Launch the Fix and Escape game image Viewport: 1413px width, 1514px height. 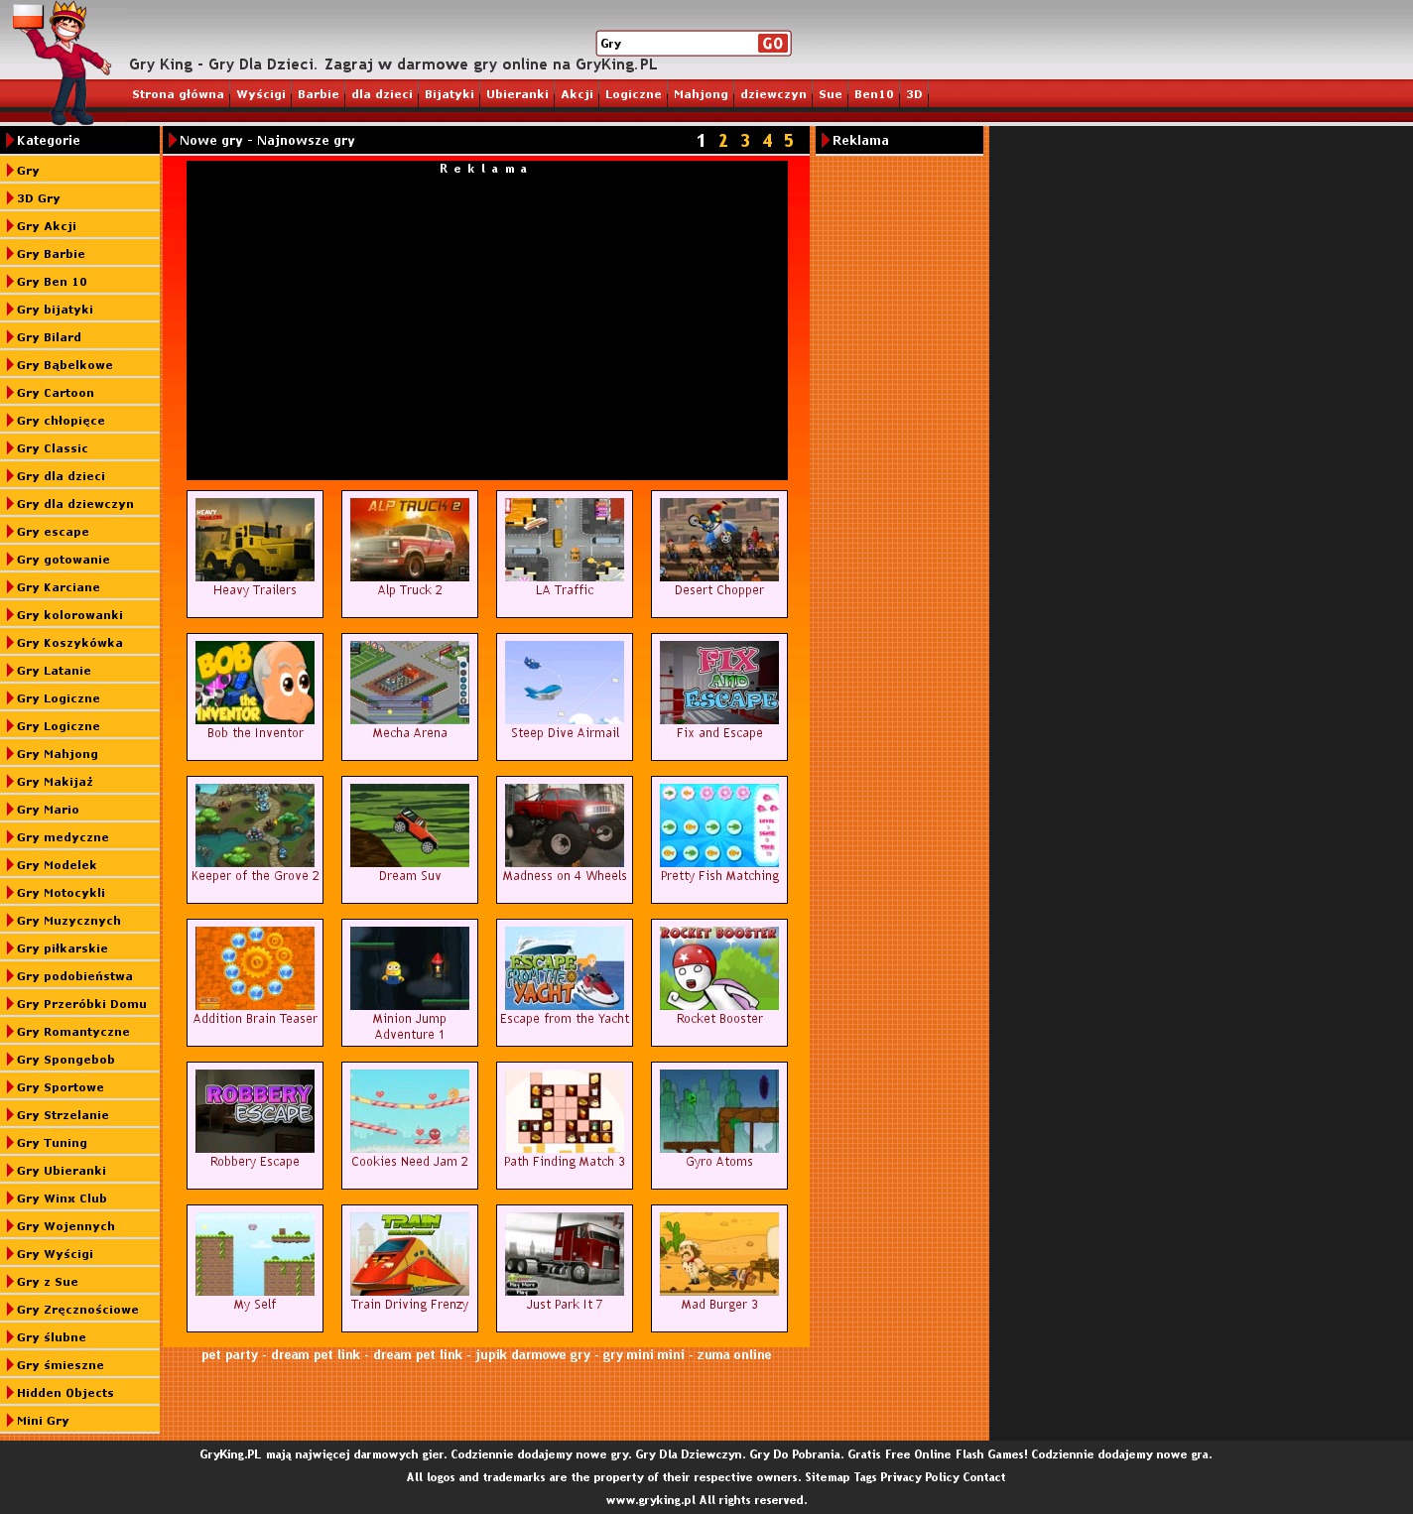pos(719,683)
